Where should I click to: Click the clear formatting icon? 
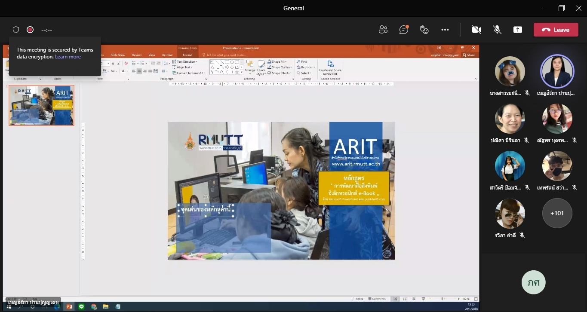[x=126, y=64]
